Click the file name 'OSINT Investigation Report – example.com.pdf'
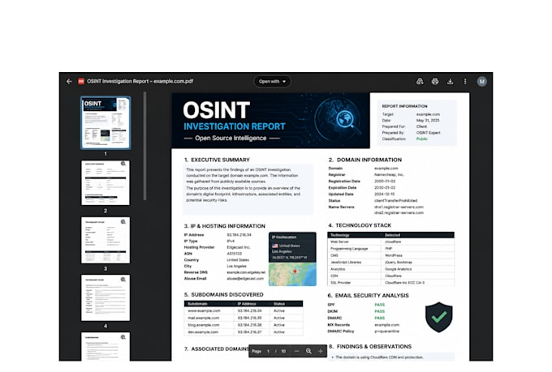 click(140, 81)
